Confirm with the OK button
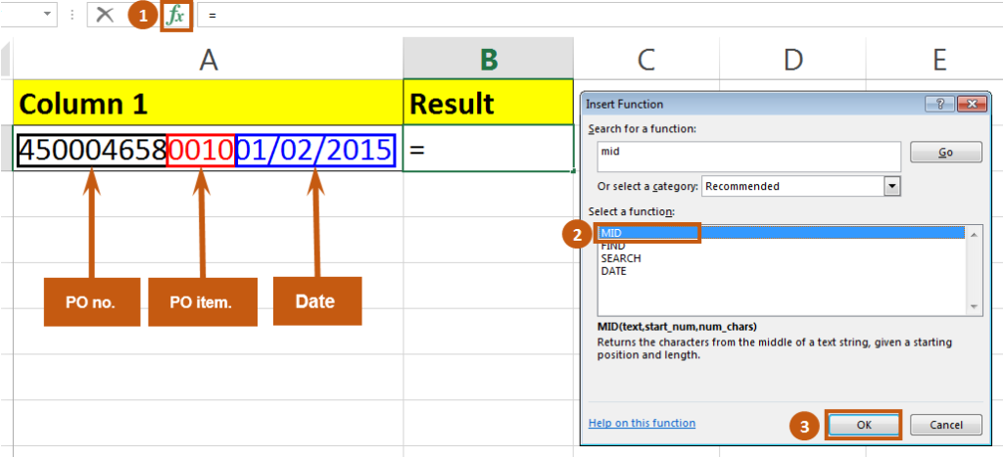 [863, 425]
